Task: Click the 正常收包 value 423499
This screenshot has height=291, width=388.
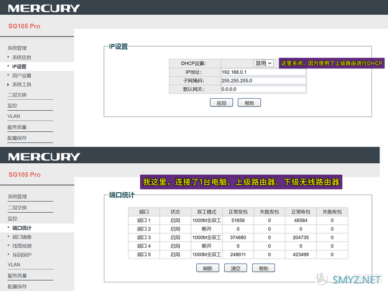Action: tap(301, 254)
